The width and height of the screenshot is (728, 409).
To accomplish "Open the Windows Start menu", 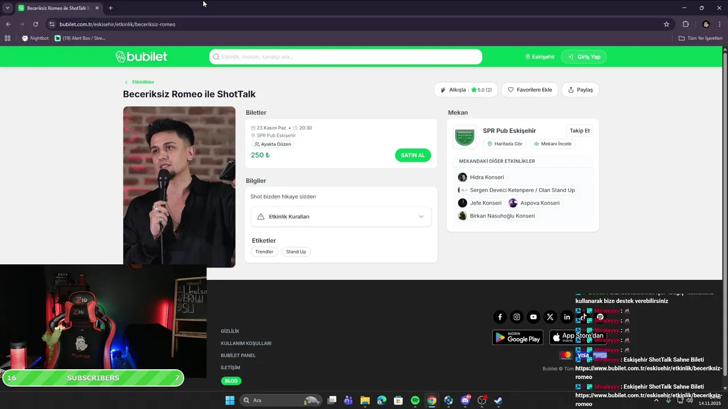I will [230, 400].
